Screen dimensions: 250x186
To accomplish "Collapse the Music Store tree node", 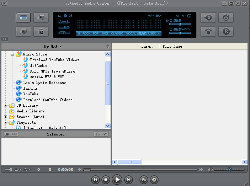I will 12,54.
